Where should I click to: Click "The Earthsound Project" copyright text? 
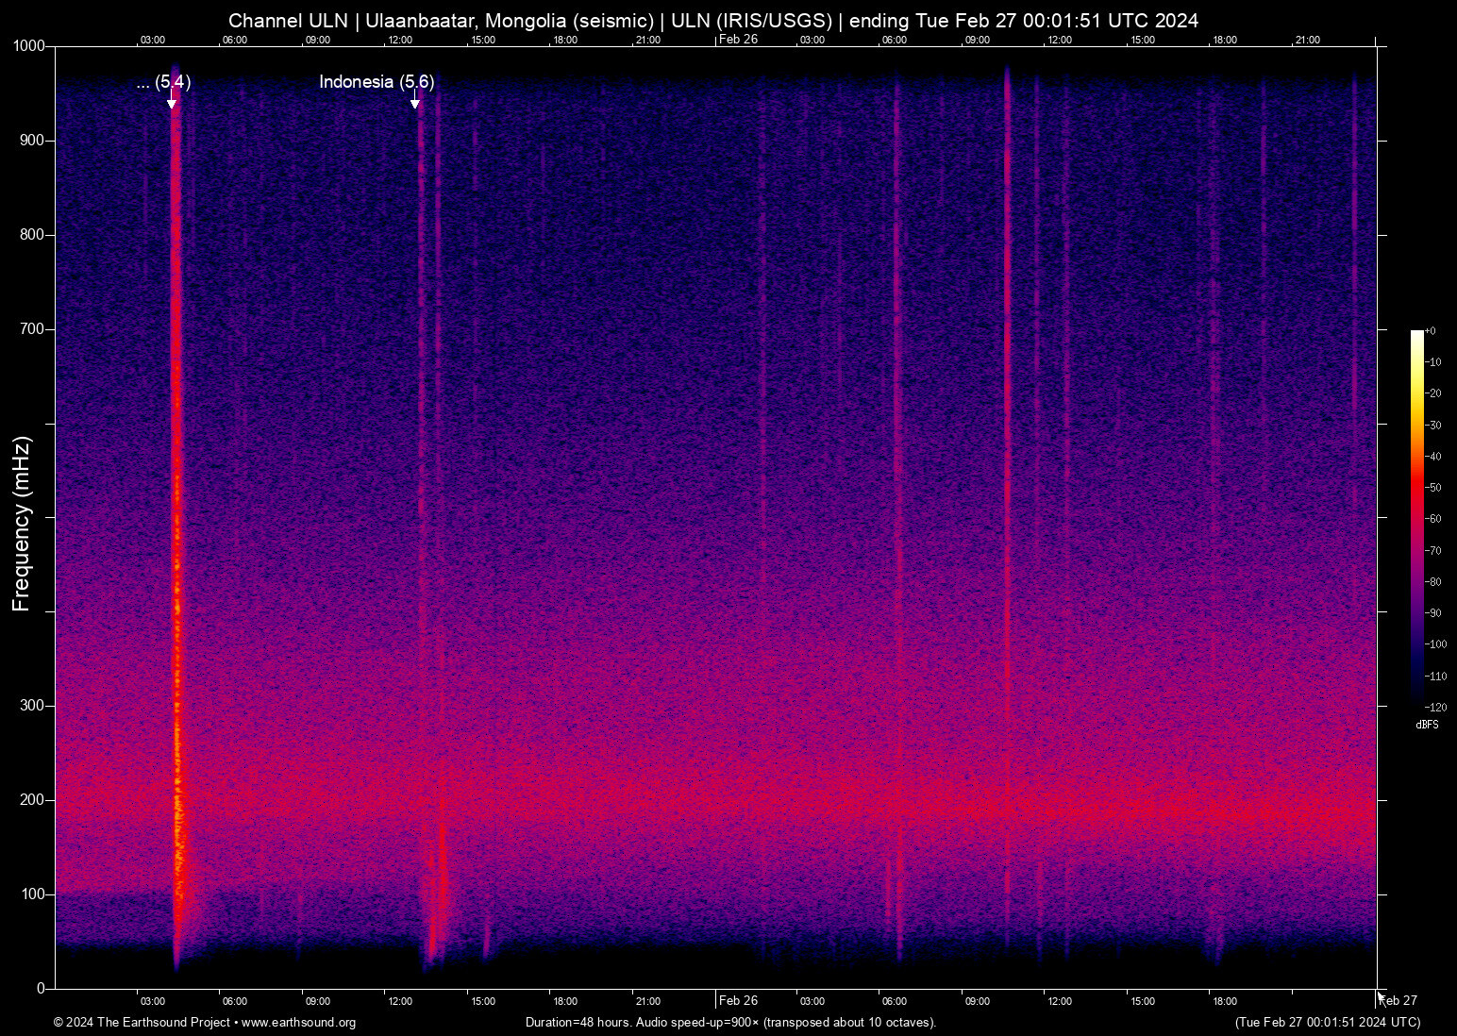pyautogui.click(x=163, y=1023)
